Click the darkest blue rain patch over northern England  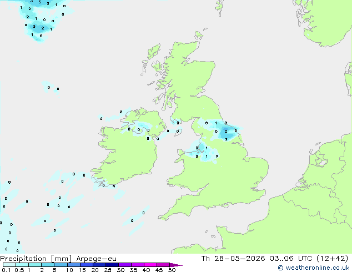(x=225, y=133)
